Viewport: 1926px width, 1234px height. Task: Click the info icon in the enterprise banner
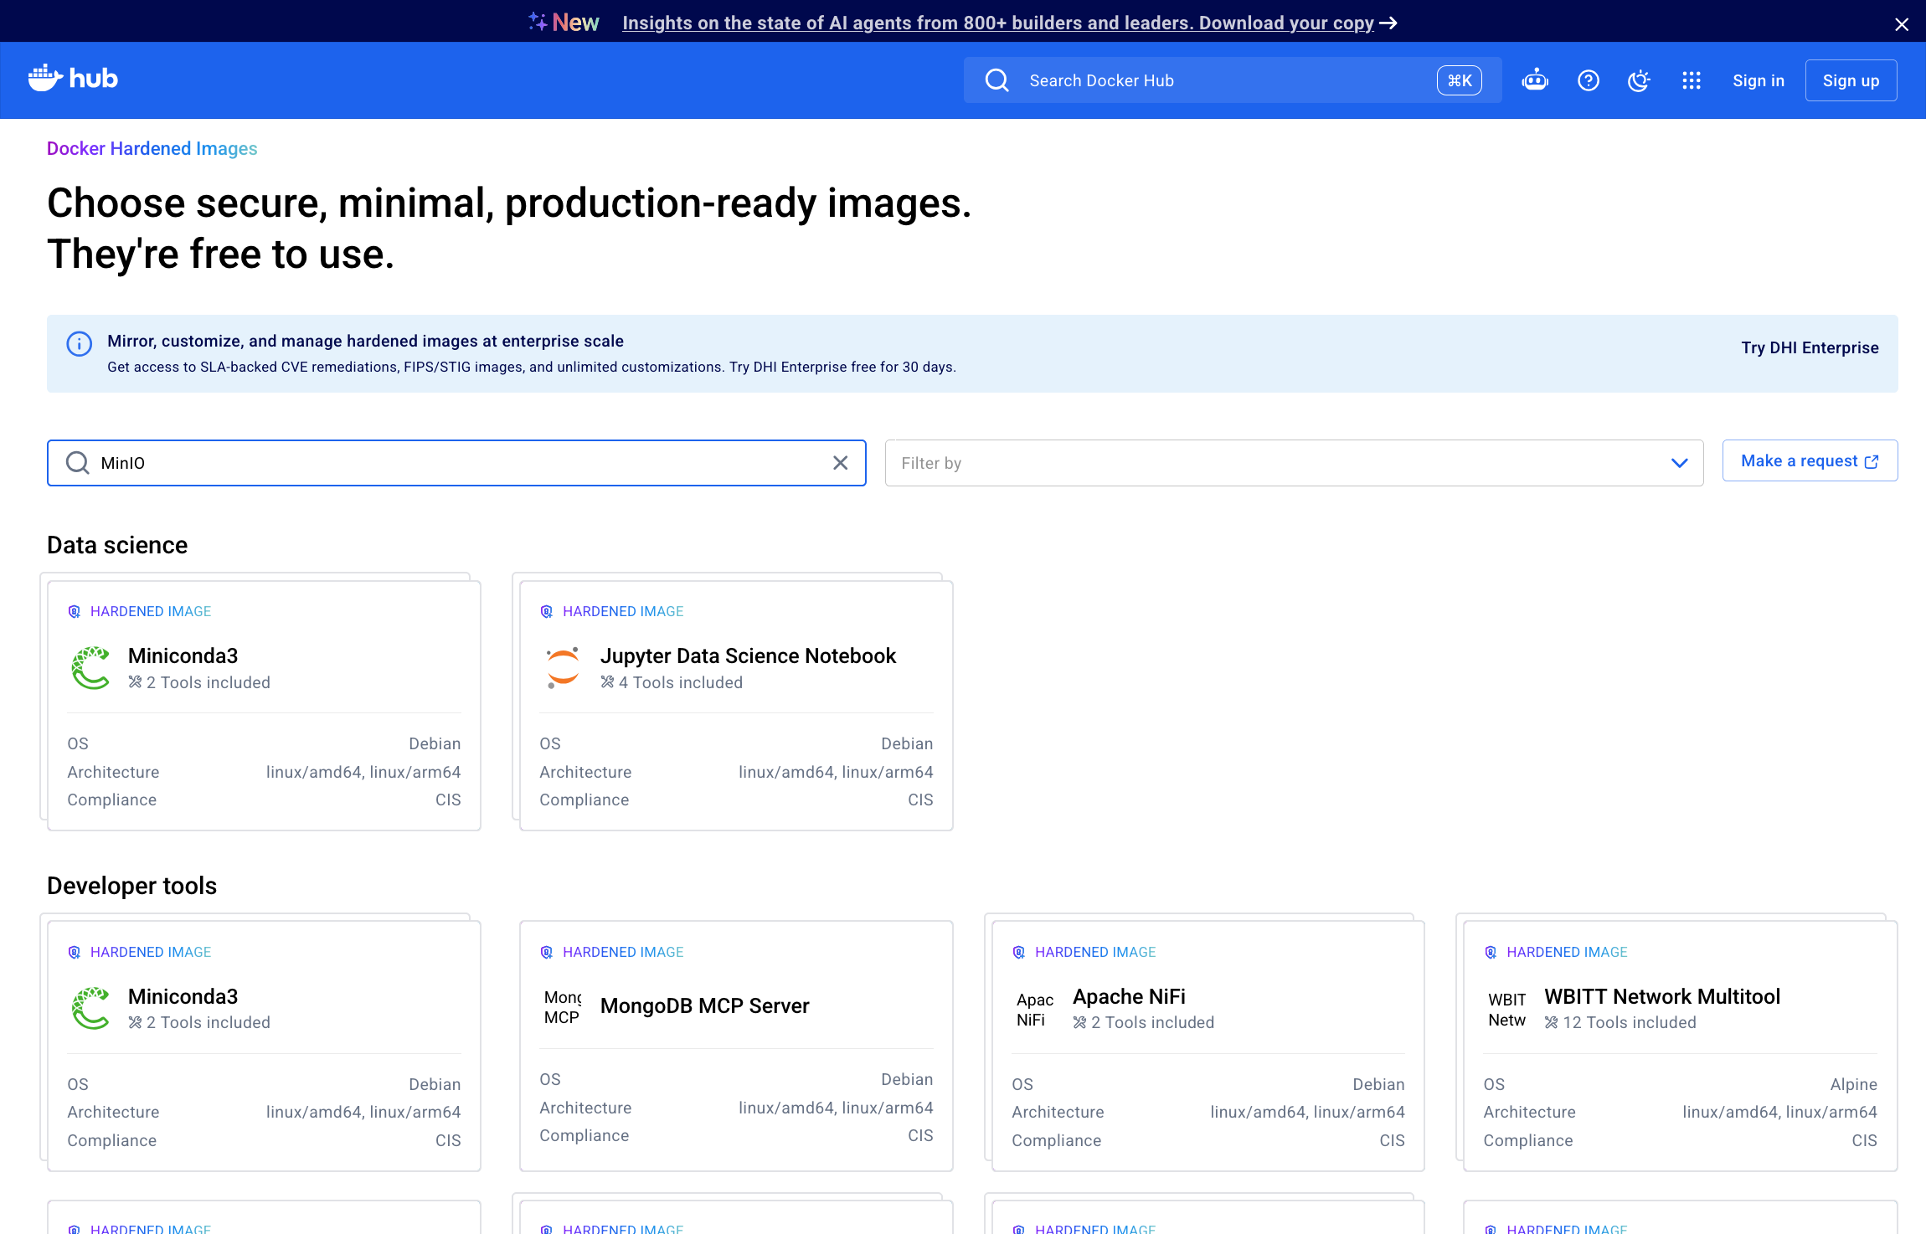[x=79, y=343]
